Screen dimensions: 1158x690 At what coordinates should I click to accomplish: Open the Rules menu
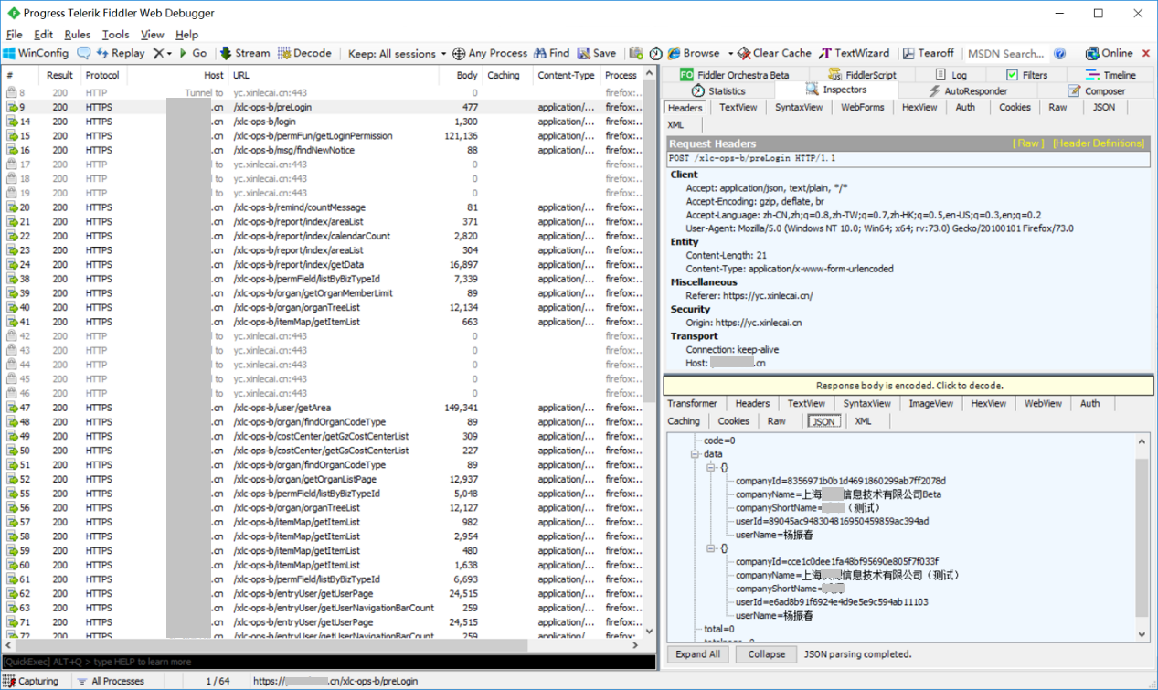click(x=77, y=35)
